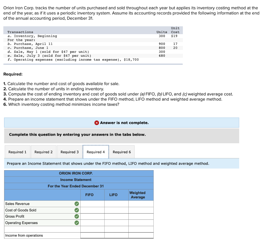The image size is (263, 241).
Task: Click the 'Required:' heading
Action: [13, 74]
